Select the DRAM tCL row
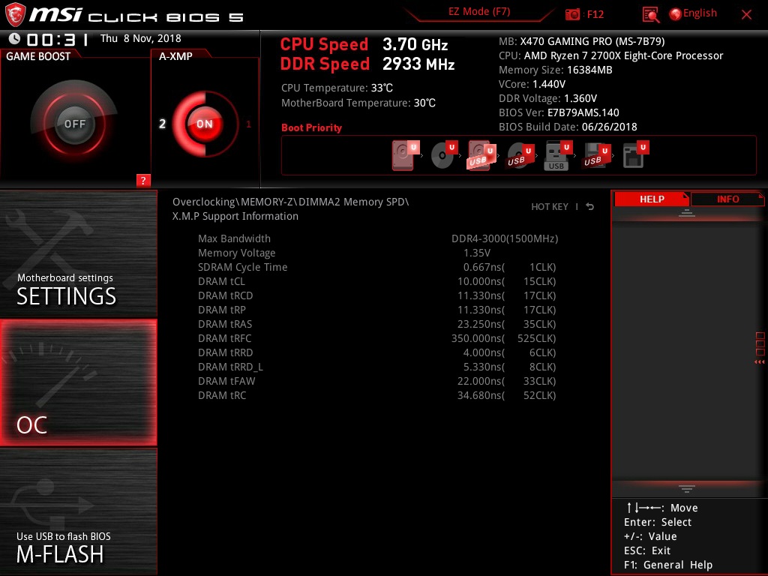The image size is (768, 576). point(378,281)
